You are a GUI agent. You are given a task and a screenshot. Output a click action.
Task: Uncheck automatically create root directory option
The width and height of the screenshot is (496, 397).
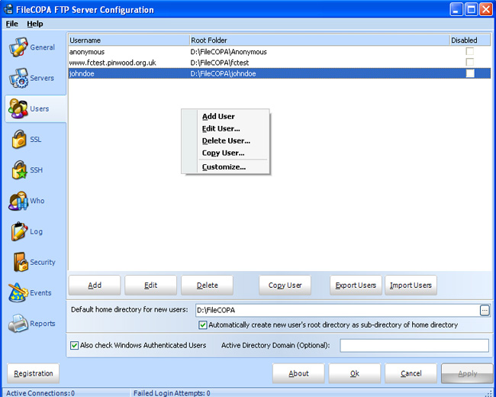203,324
